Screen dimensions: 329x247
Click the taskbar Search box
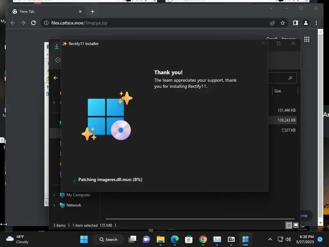pos(108,239)
